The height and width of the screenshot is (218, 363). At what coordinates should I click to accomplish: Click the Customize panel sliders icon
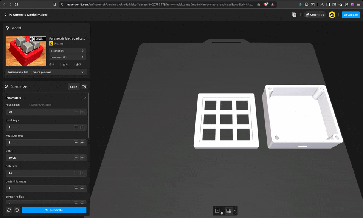pos(6,86)
